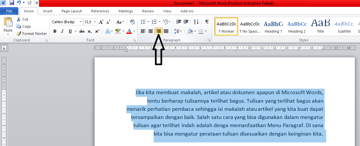Apply the Title style

tap(320, 26)
